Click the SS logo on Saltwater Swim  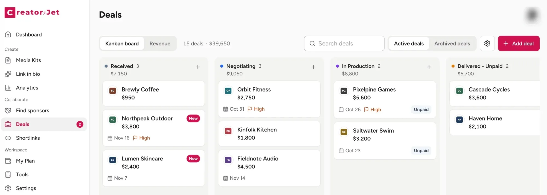pos(344,132)
